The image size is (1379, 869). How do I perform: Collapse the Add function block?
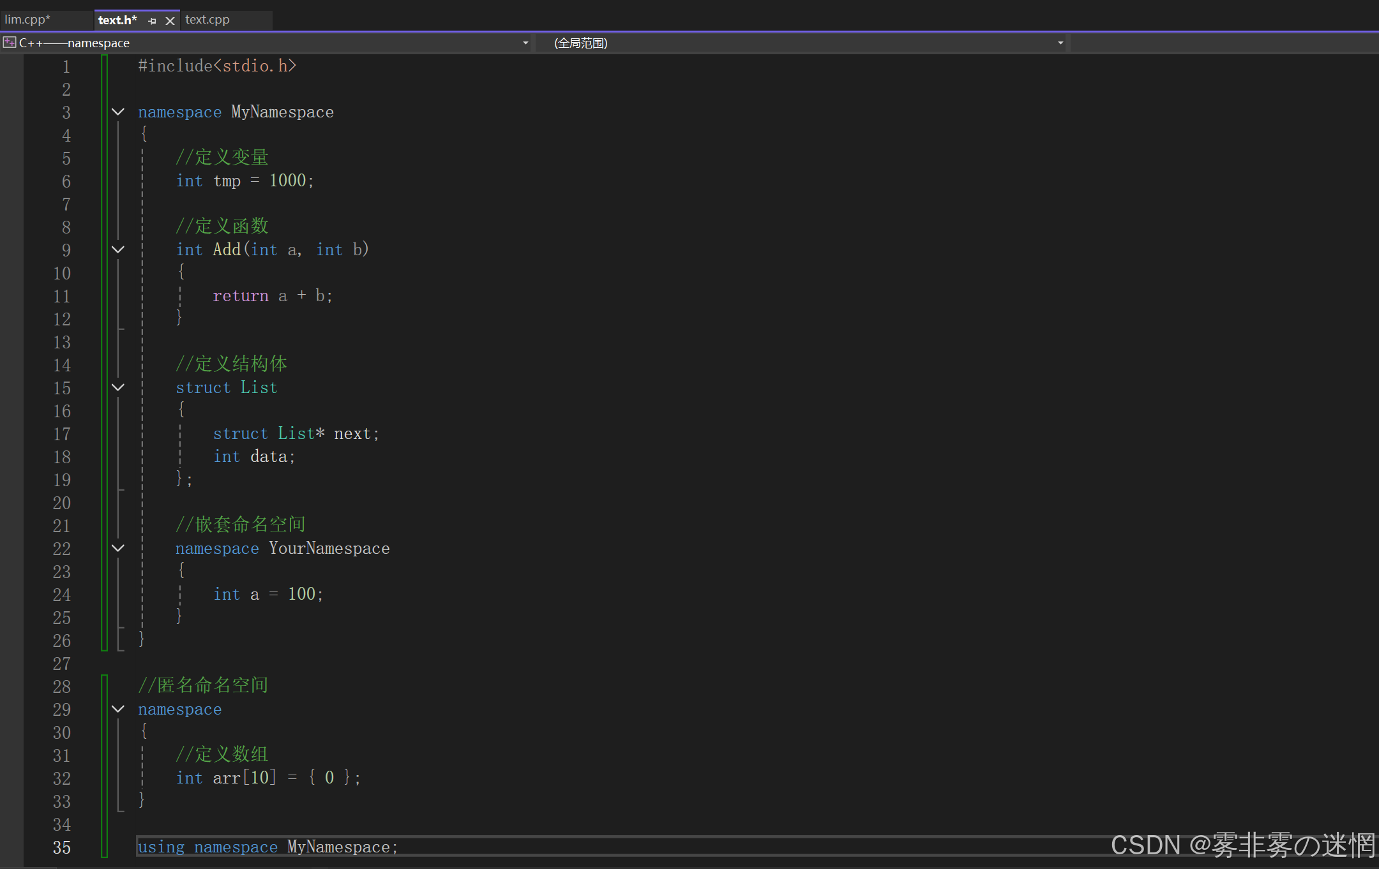pyautogui.click(x=118, y=250)
